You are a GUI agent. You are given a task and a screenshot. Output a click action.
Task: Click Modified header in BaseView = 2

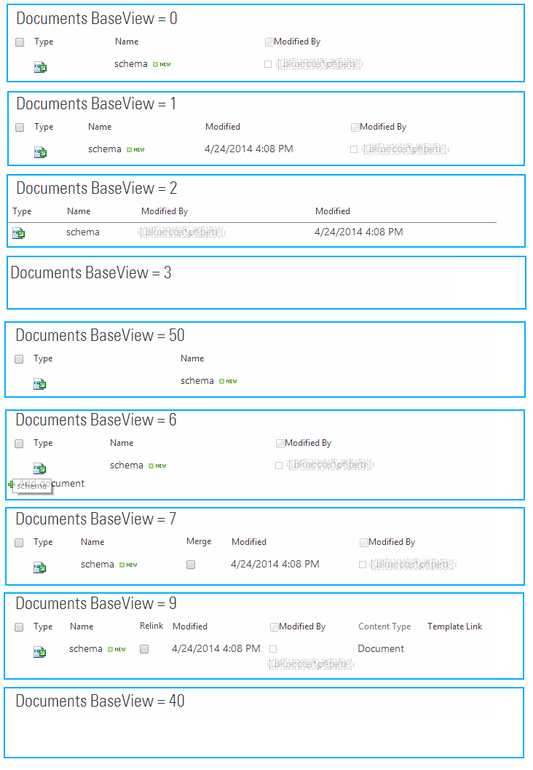[333, 211]
